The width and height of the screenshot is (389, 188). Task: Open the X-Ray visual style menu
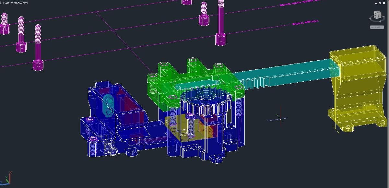23,3
